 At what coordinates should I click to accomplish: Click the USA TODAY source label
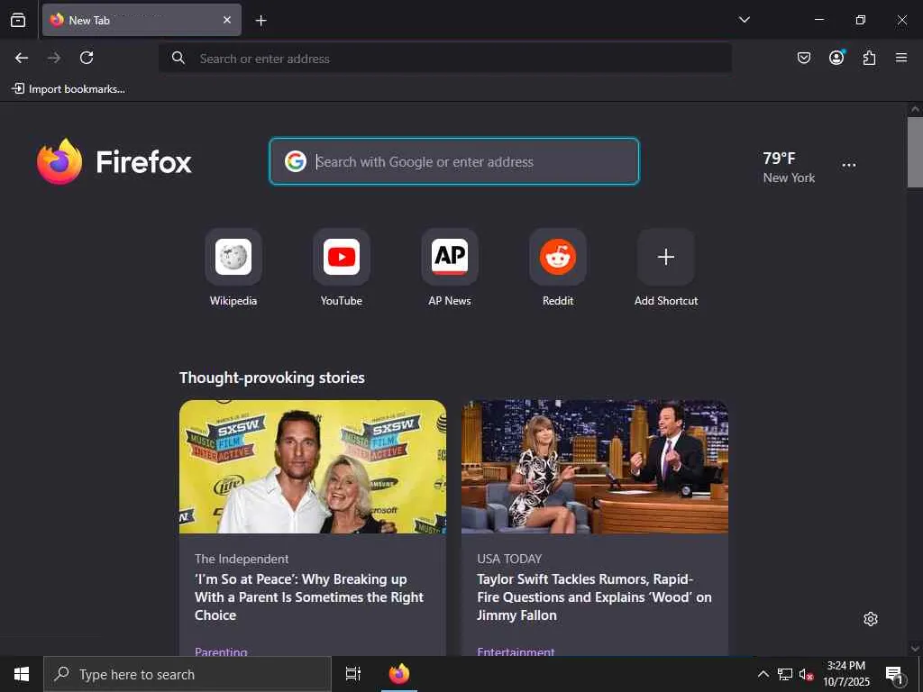pyautogui.click(x=509, y=559)
